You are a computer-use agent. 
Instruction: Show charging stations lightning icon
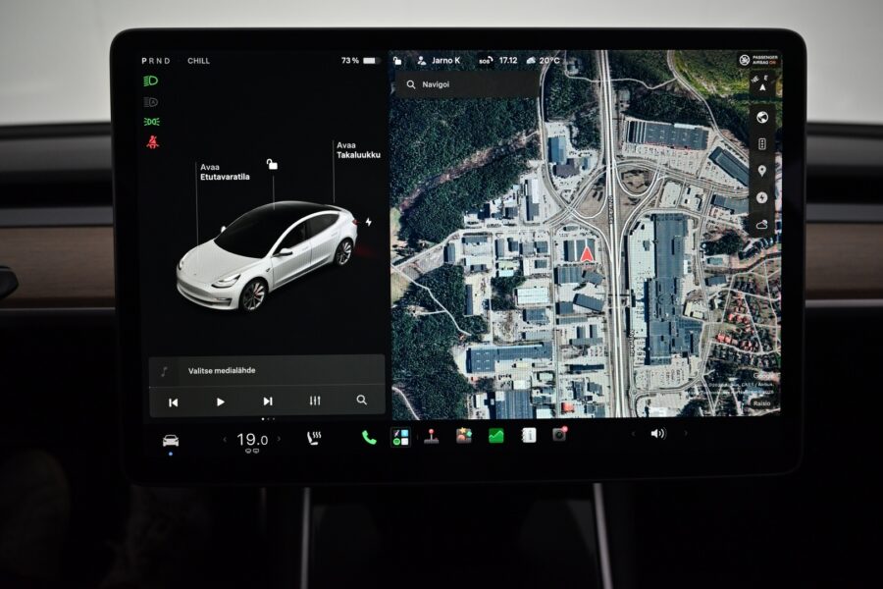762,198
